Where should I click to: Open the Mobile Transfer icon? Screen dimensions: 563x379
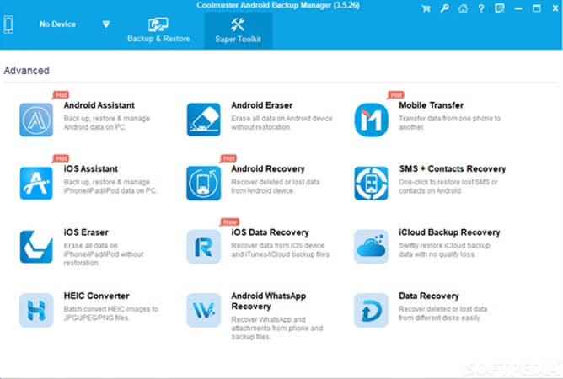(x=372, y=120)
